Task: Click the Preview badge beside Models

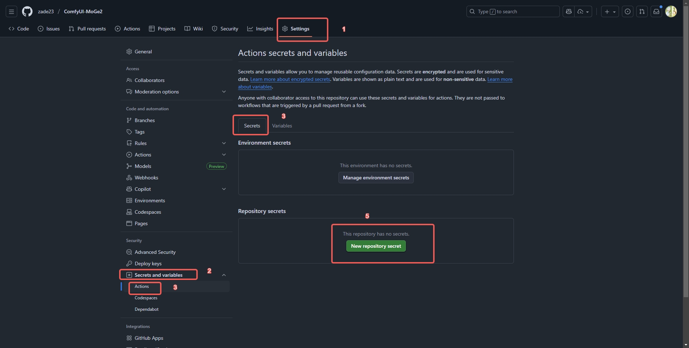Action: [216, 166]
